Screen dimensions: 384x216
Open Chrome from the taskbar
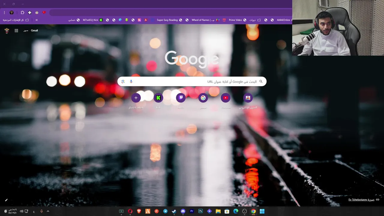253,211
